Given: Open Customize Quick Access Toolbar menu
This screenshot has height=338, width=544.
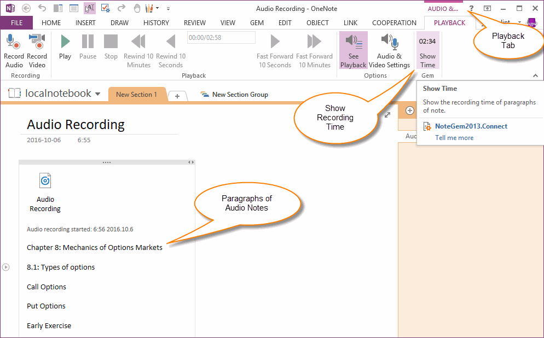Looking at the screenshot, I should pos(168,8).
